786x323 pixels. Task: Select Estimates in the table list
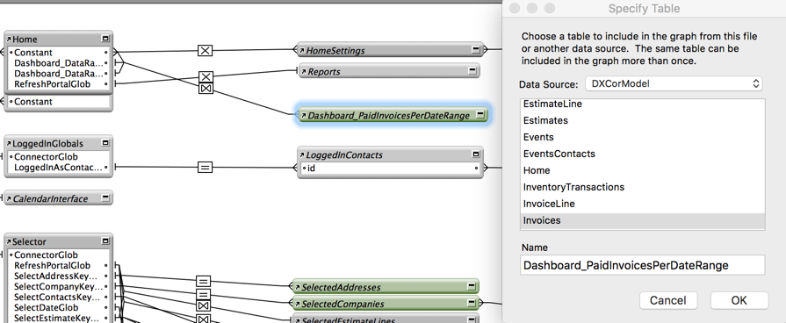[x=643, y=120]
